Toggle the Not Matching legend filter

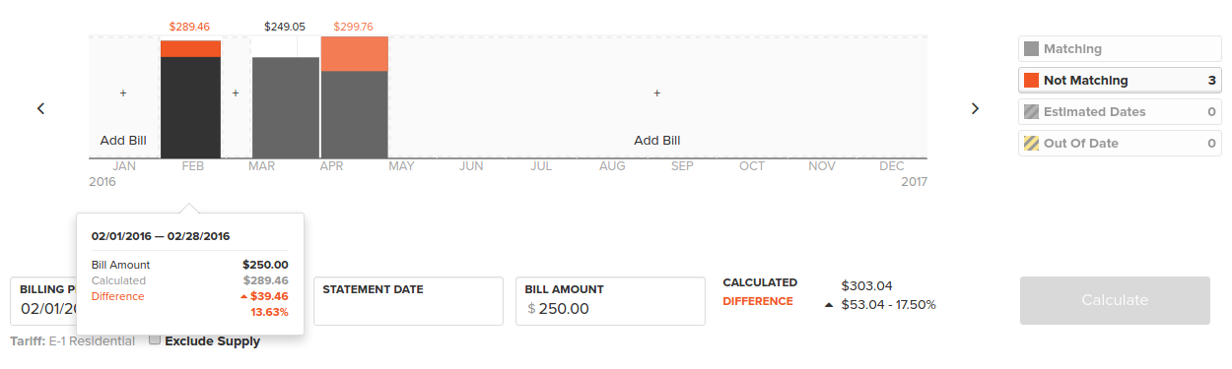point(1120,80)
